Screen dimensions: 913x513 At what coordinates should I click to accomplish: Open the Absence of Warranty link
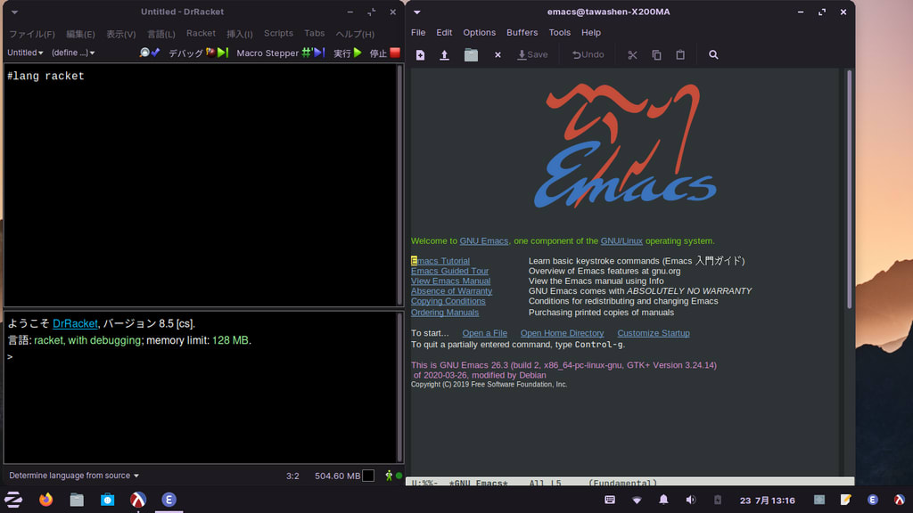[451, 291]
